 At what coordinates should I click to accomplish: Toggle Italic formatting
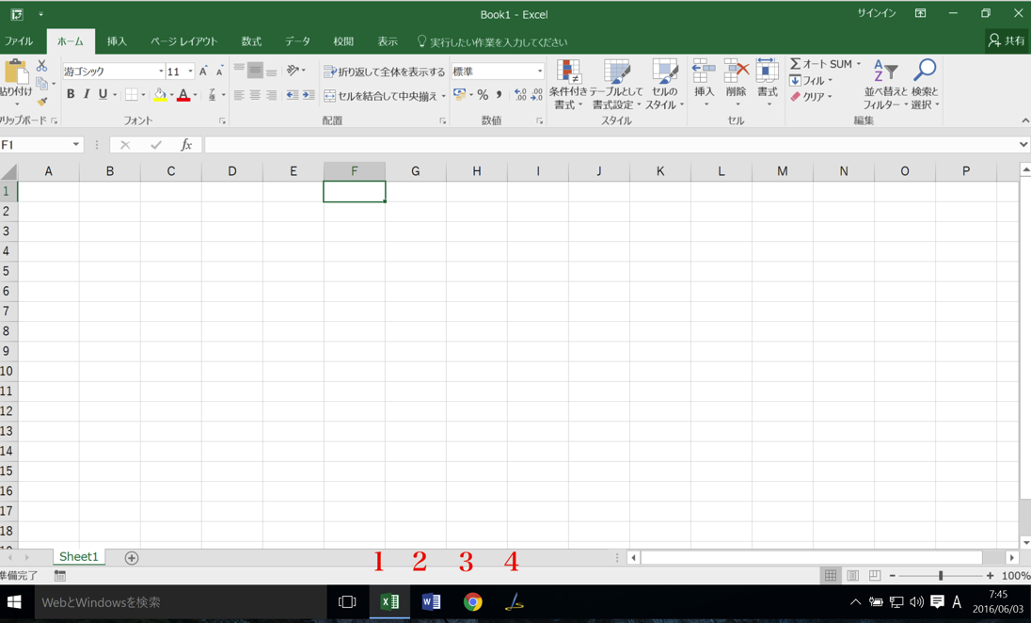[87, 95]
